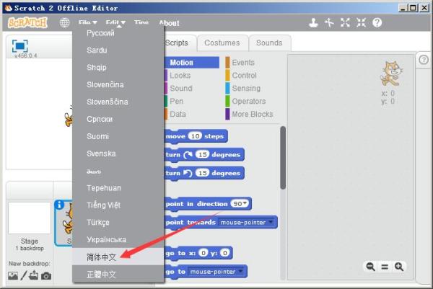
Task: Select the Operators block category
Action: click(x=249, y=102)
